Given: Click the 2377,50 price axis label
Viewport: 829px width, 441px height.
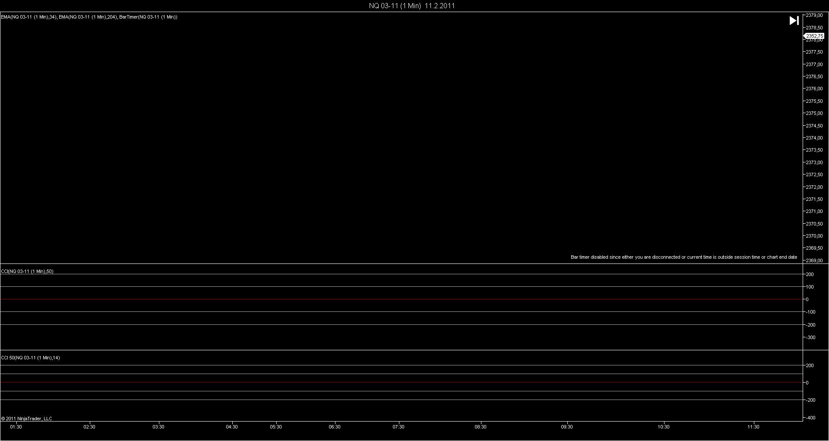Looking at the screenshot, I should pyautogui.click(x=814, y=52).
